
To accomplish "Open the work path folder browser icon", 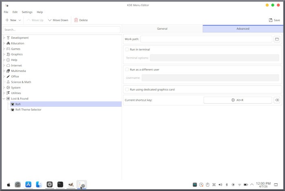I will point(277,39).
